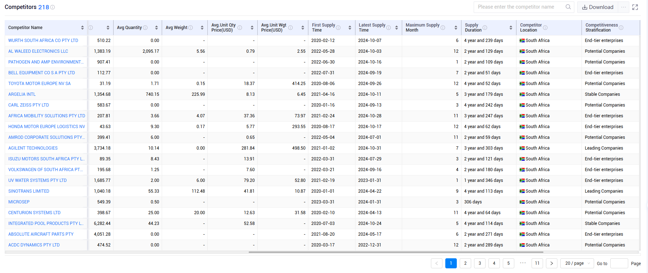Click Competitiveness Stratification info icon

[621, 28]
